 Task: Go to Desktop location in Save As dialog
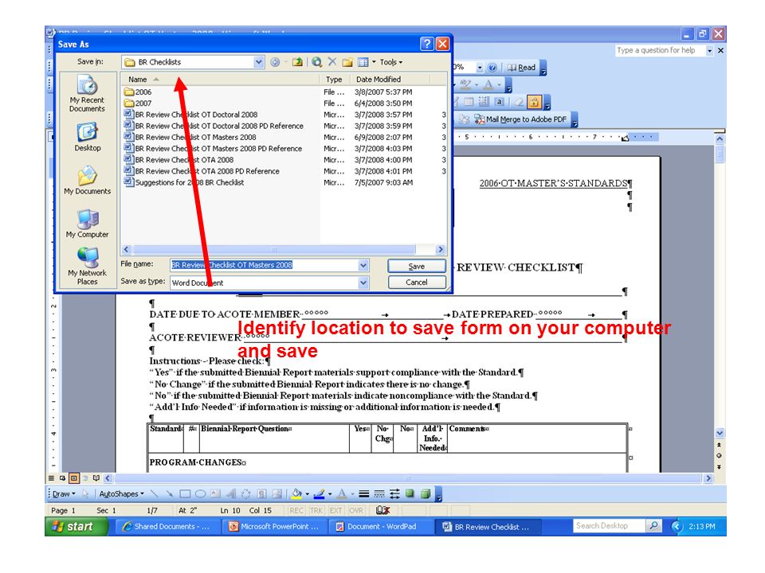tap(88, 136)
